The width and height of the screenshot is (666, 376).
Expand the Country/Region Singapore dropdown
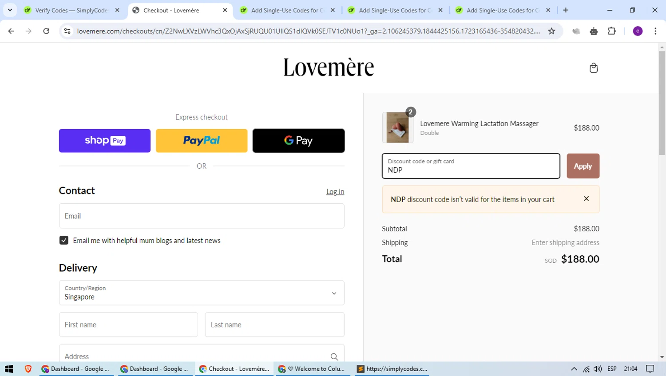[202, 293]
